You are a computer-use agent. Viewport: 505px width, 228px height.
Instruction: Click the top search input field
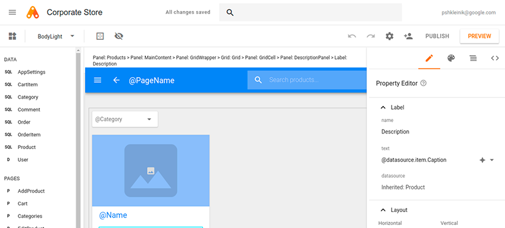311,12
